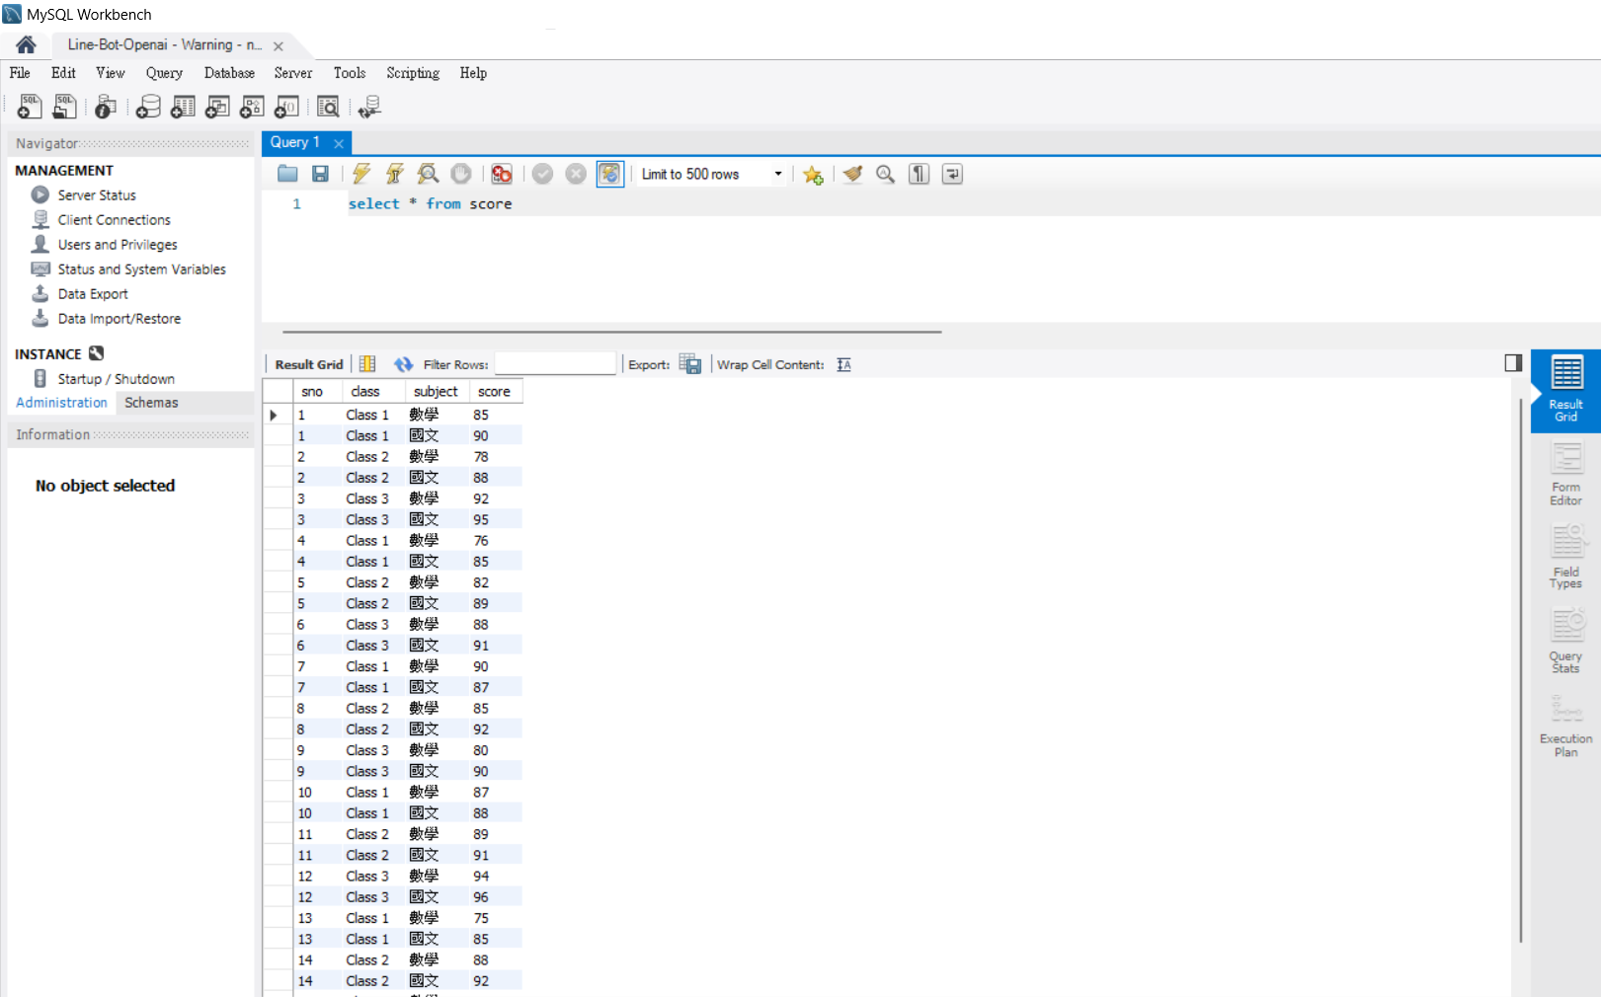Go to the Workbench home screen
Viewport: 1601px width, 997px height.
tap(27, 44)
